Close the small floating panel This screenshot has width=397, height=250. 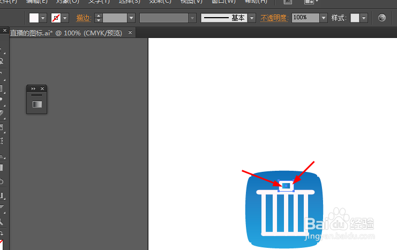tap(42, 88)
